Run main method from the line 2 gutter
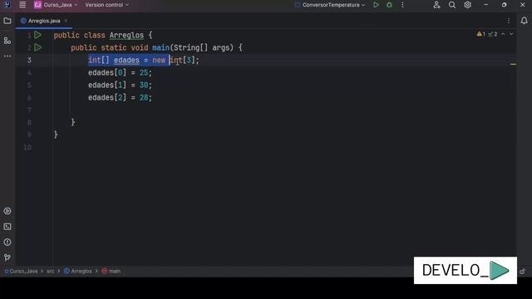This screenshot has height=299, width=532. pyautogui.click(x=37, y=47)
